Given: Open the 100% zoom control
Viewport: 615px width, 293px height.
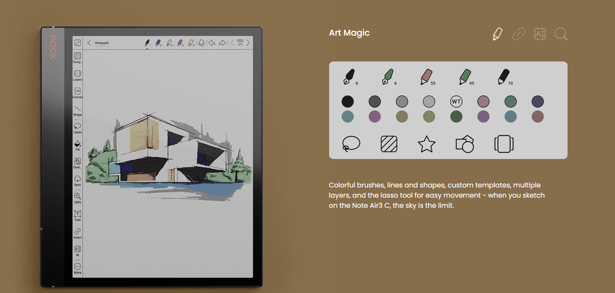Looking at the screenshot, I should (78, 196).
